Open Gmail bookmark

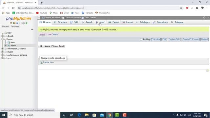pos(64,13)
